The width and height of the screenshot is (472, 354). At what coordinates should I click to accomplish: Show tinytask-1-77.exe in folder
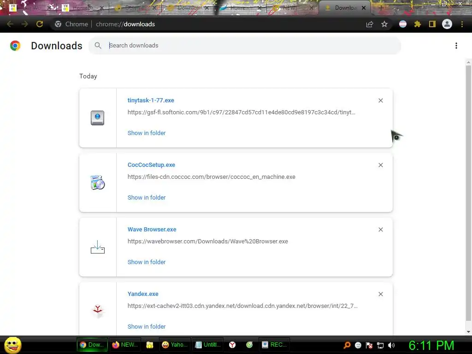click(x=147, y=133)
